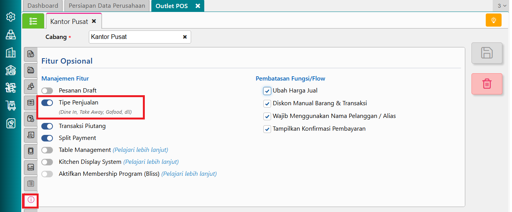Click the floppy disk save button

point(487,53)
